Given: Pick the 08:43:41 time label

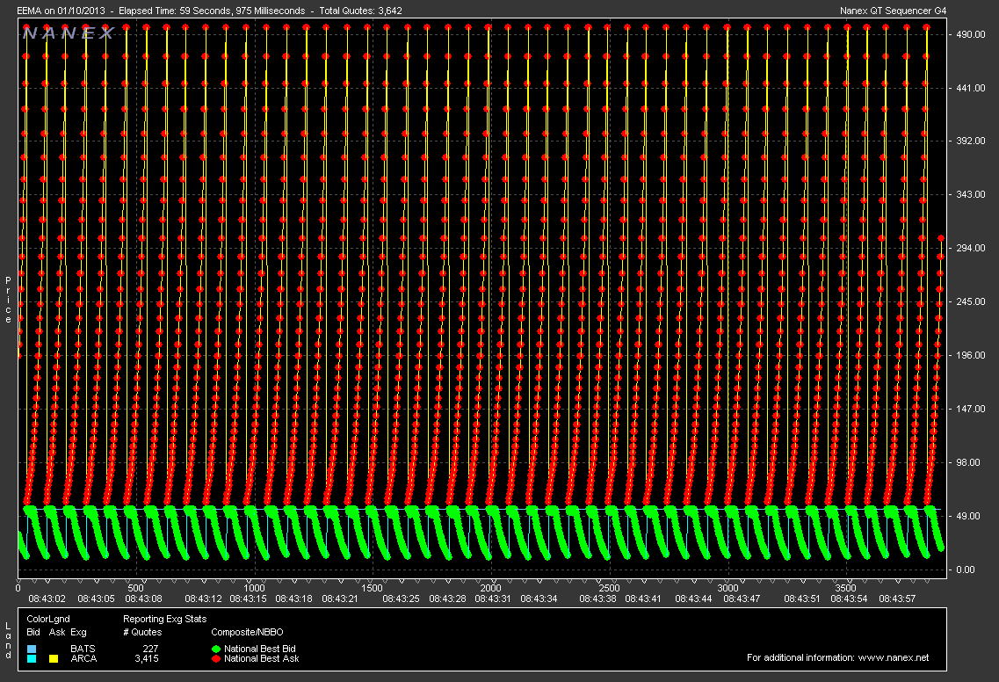Looking at the screenshot, I should coord(643,599).
